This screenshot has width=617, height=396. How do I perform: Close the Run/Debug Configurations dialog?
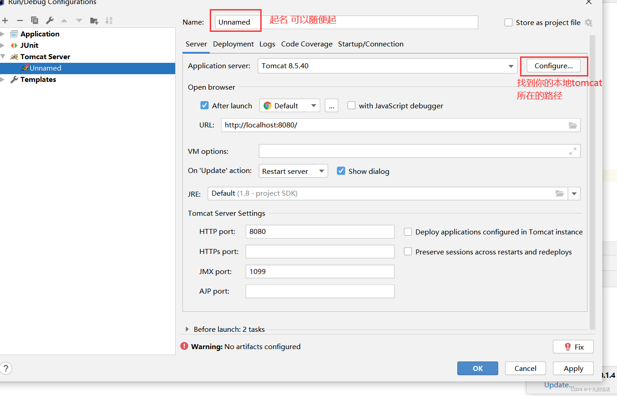coord(589,2)
